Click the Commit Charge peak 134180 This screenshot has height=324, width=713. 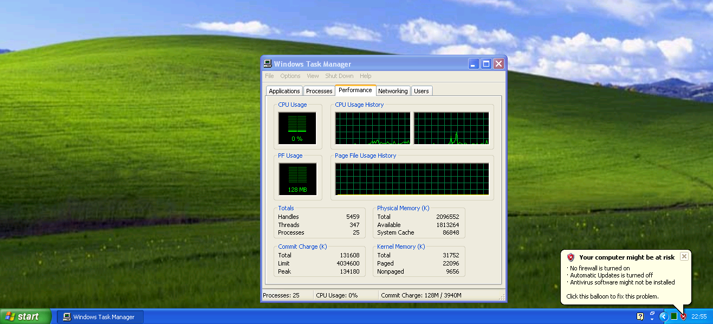point(349,271)
